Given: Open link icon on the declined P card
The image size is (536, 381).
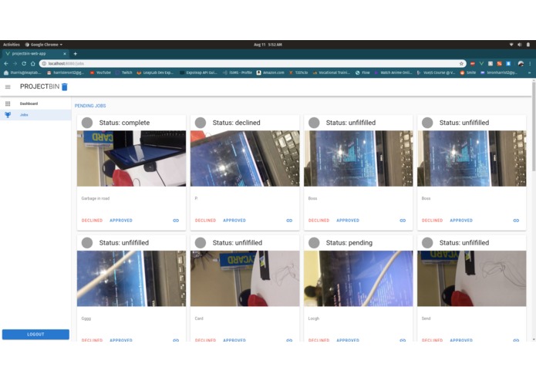Looking at the screenshot, I should click(289, 221).
